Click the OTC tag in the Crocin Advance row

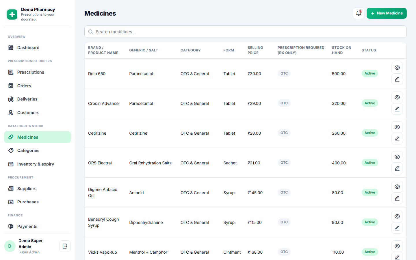tap(284, 103)
